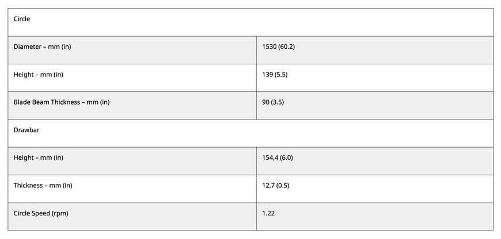Image resolution: width=501 pixels, height=239 pixels.
Task: Click the Blade Beam Thickness label cell
Action: (62, 102)
